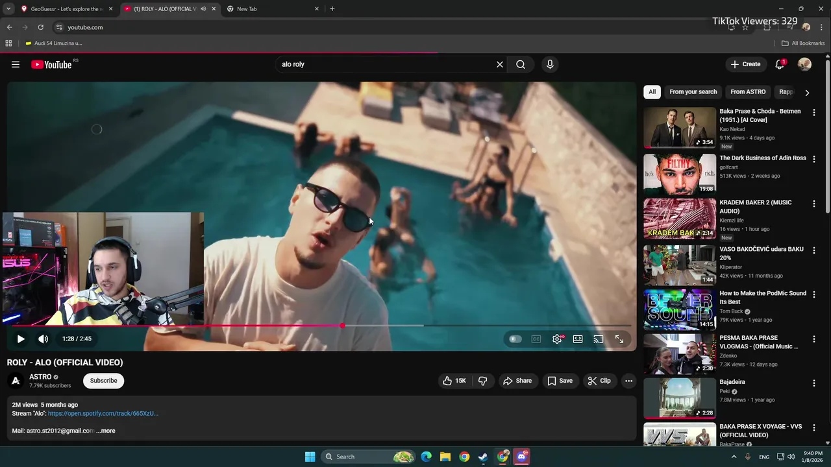Open the Audi S4 Limuzina bookmark
Image resolution: width=831 pixels, height=467 pixels.
pyautogui.click(x=53, y=43)
